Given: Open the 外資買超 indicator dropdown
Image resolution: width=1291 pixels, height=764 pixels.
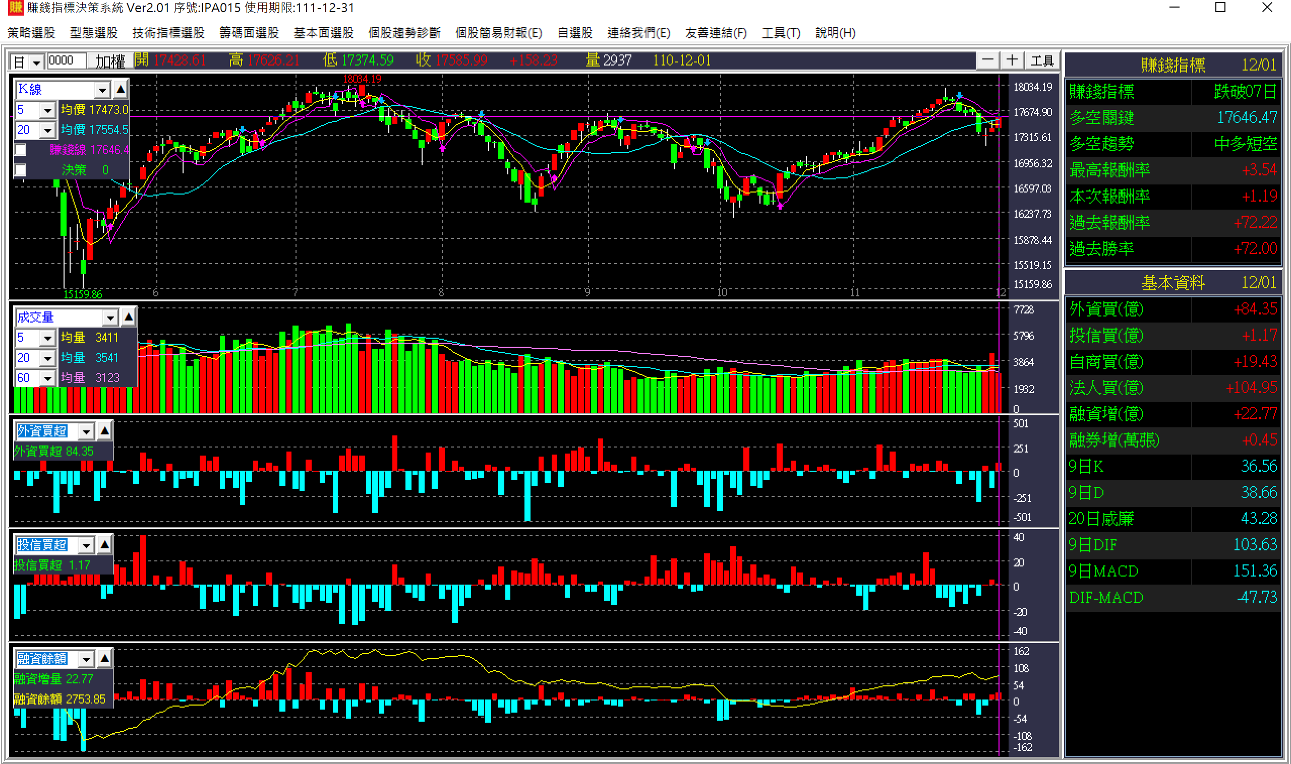Looking at the screenshot, I should click(x=86, y=431).
